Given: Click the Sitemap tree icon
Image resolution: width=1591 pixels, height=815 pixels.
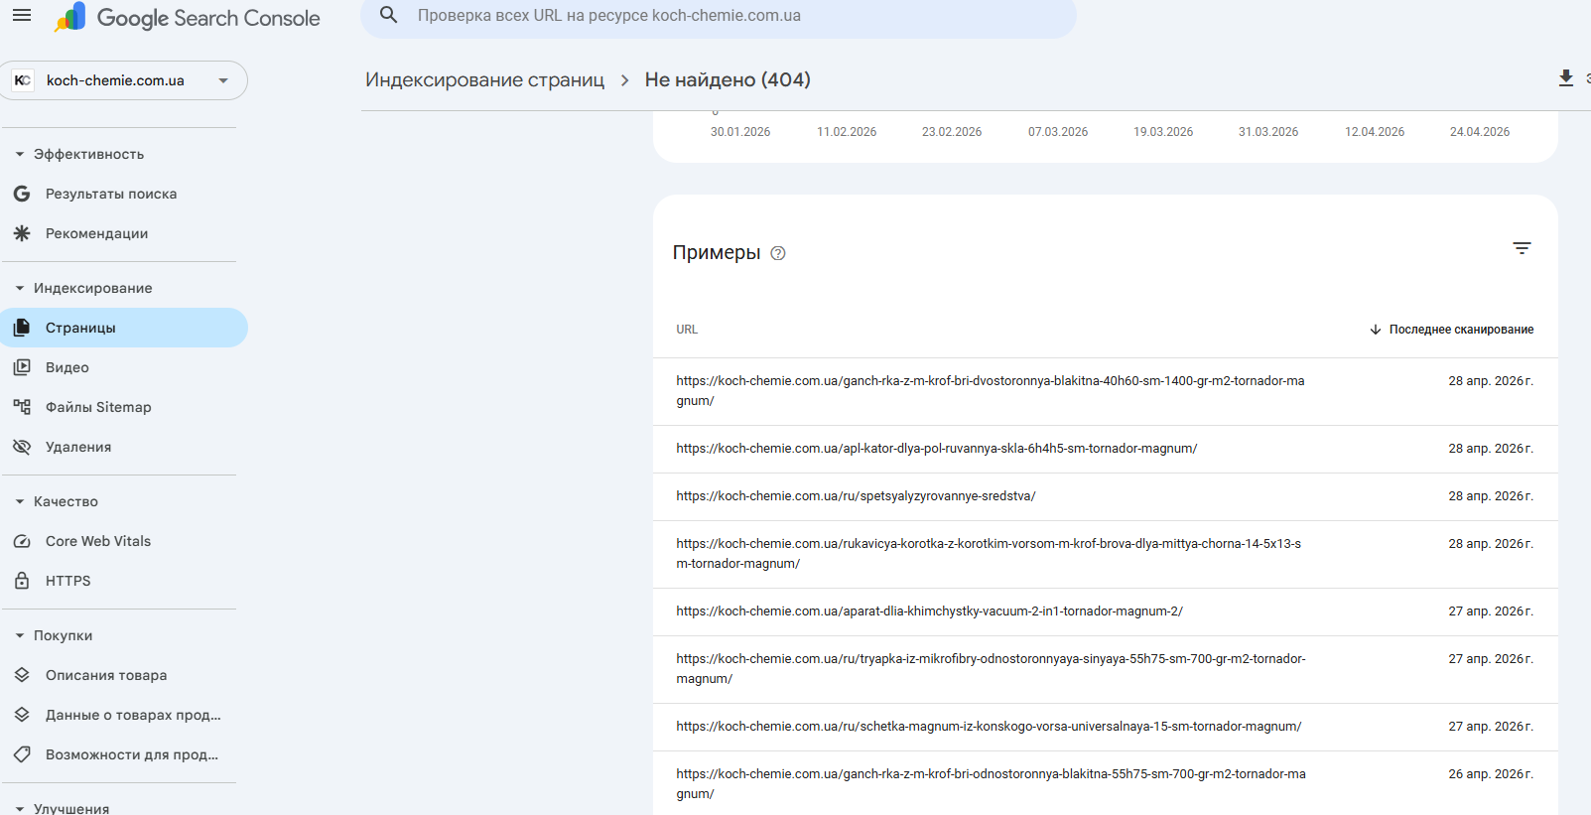Looking at the screenshot, I should [x=22, y=407].
